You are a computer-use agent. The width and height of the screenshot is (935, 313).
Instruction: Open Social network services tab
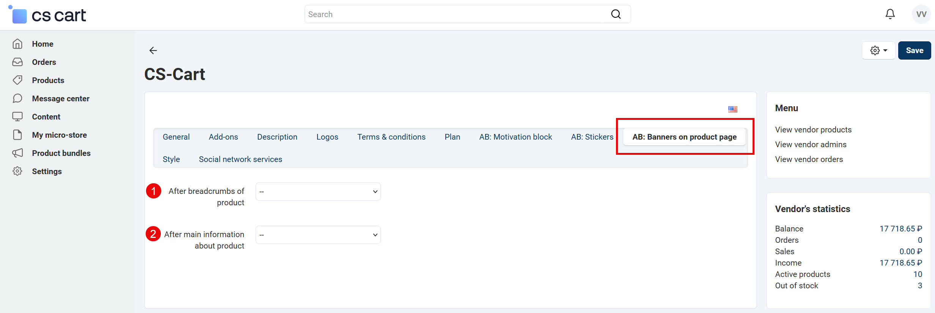point(240,159)
